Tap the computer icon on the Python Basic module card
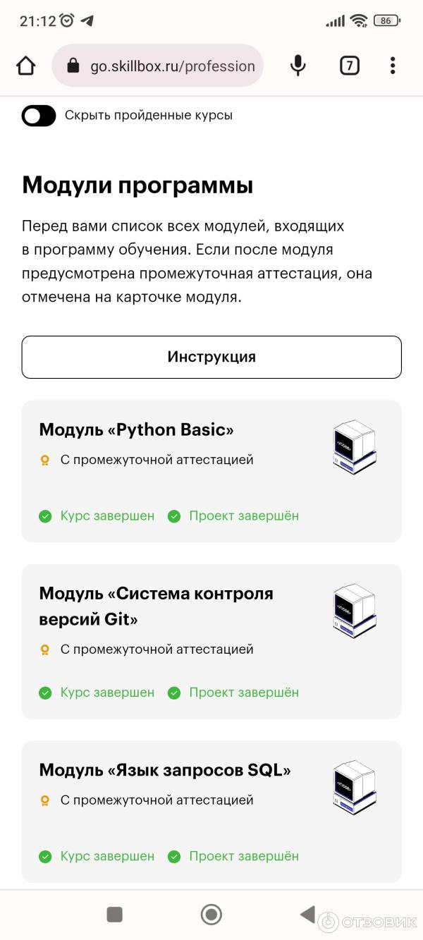The height and width of the screenshot is (940, 423). (353, 446)
